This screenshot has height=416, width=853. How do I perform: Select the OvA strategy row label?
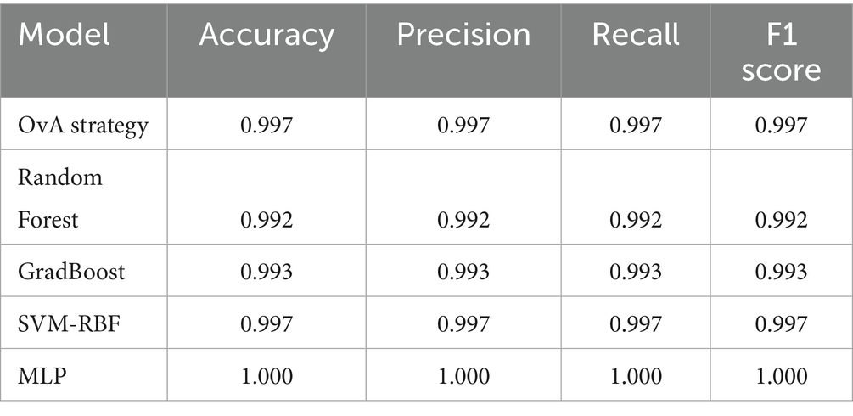[83, 126]
